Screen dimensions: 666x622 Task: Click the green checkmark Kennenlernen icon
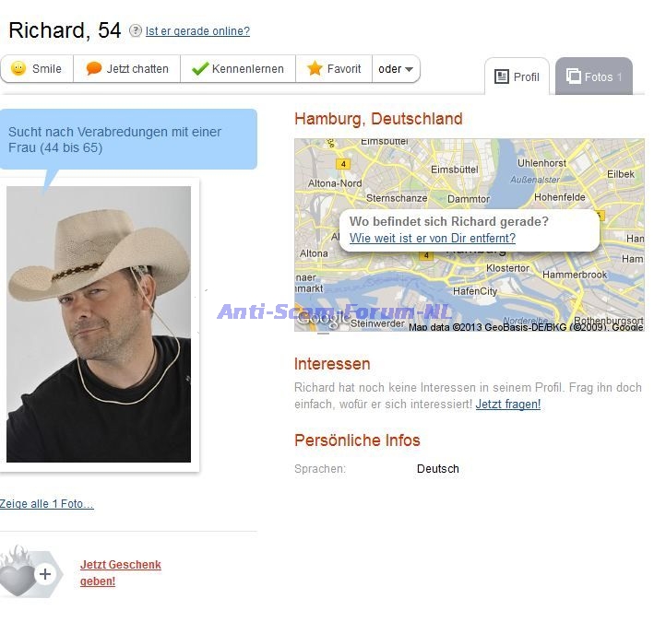200,68
